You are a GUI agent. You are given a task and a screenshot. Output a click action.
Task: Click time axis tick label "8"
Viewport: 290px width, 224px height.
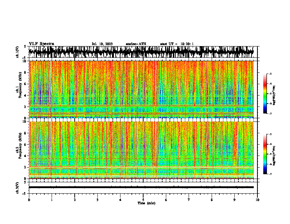212,200
